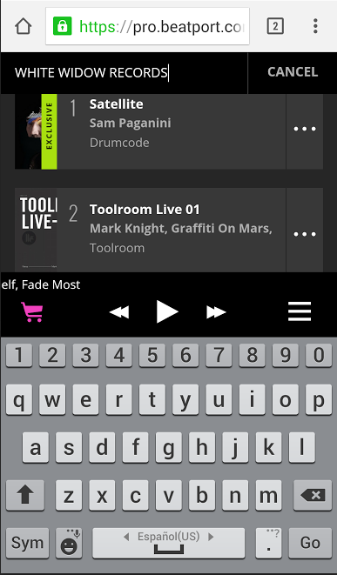Tap the browser home icon
The height and width of the screenshot is (575, 337).
tap(24, 26)
